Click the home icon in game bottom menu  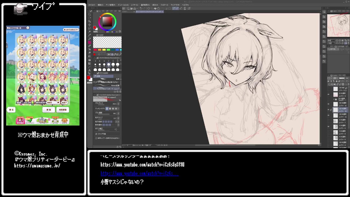43,120
